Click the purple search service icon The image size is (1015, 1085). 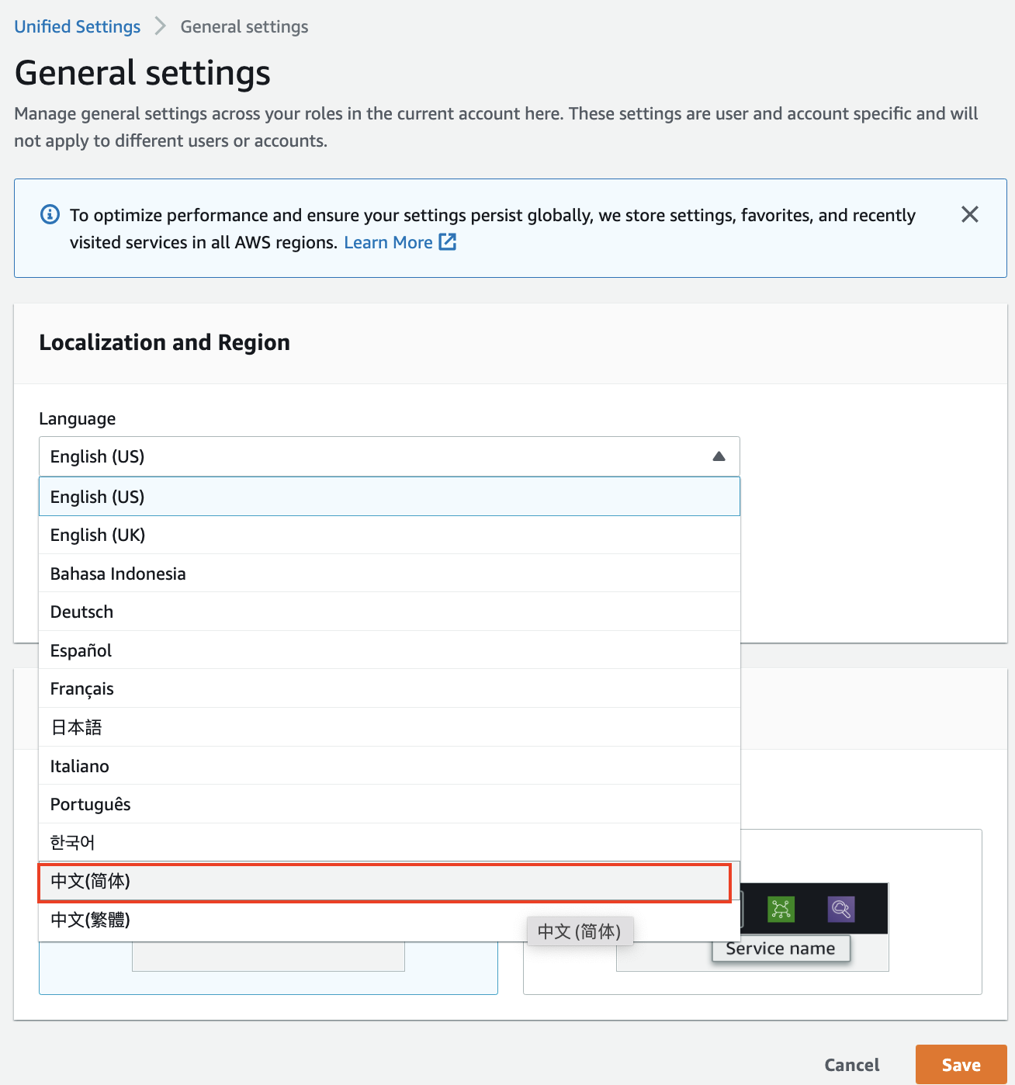tap(840, 908)
